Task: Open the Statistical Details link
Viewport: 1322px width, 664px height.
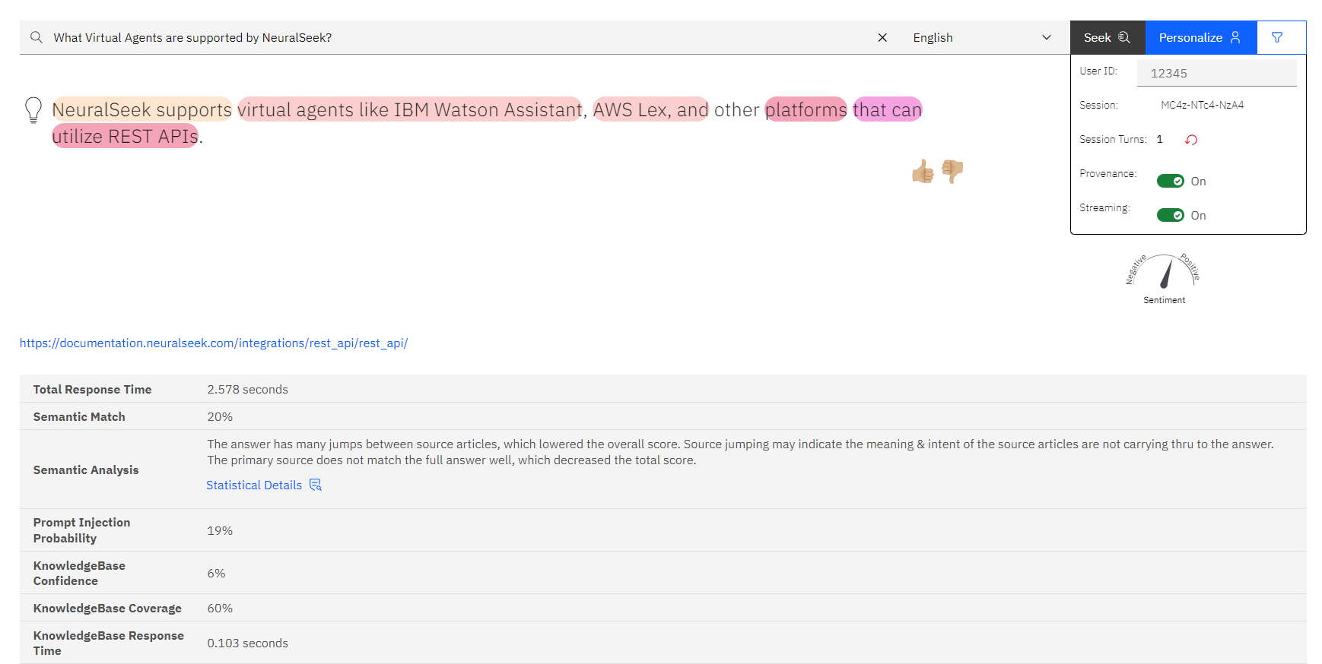Action: (254, 485)
